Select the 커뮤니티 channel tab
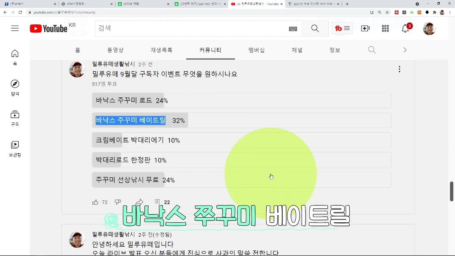Viewport: 455px width, 256px height. pyautogui.click(x=210, y=50)
